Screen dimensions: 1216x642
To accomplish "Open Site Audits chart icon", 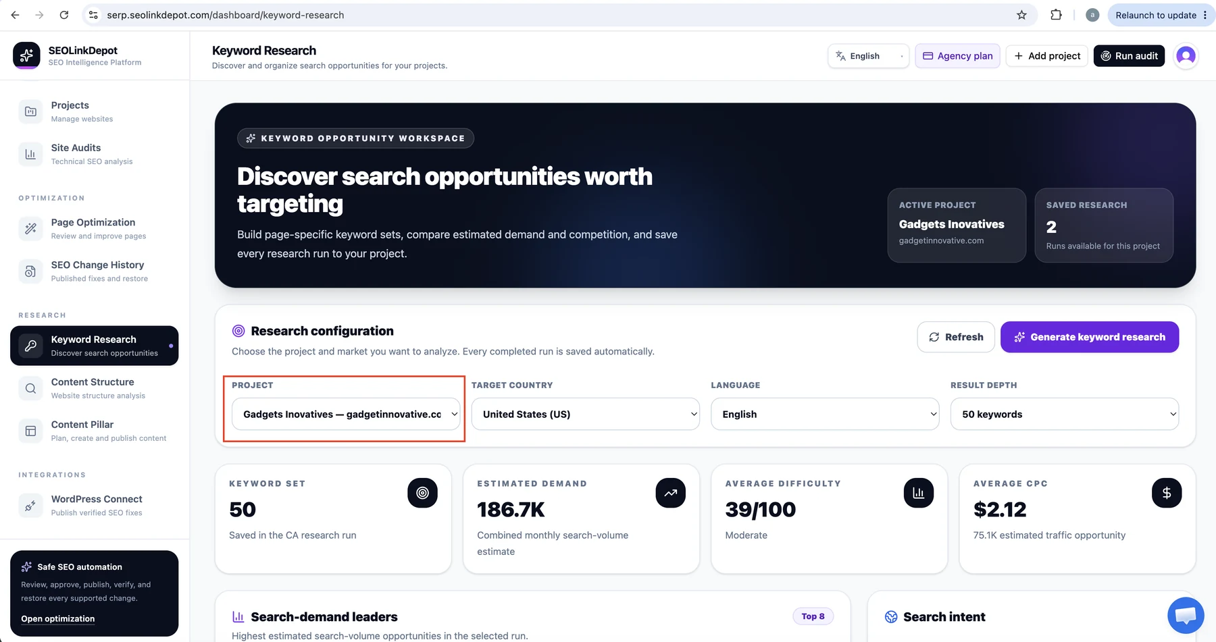I will coord(30,154).
